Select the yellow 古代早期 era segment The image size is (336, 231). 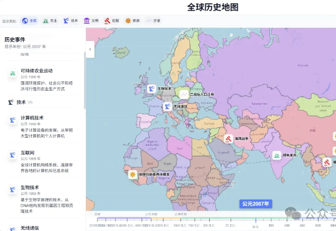[x=166, y=218]
